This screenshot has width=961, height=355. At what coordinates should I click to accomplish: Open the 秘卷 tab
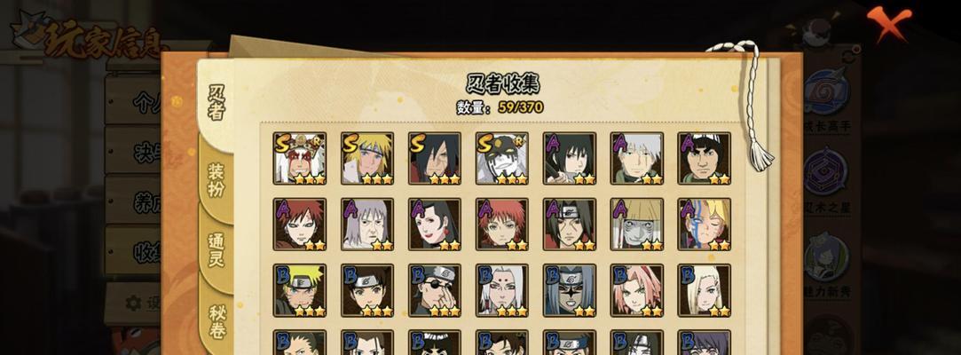(x=217, y=322)
